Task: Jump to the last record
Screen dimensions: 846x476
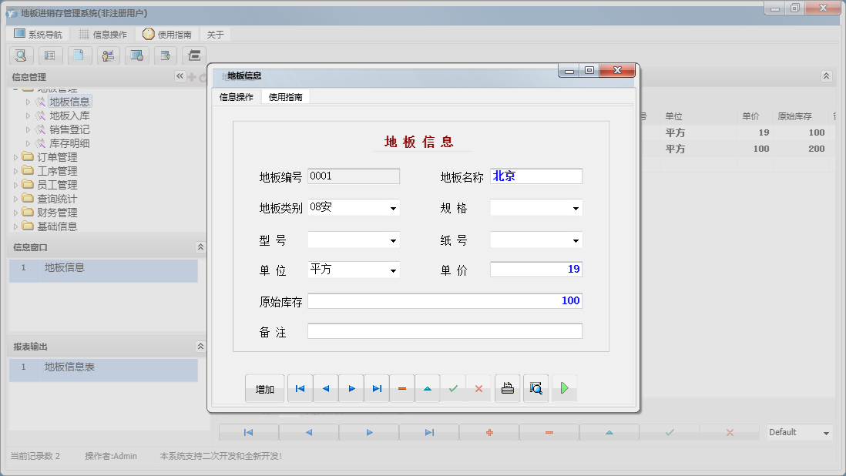Action: coord(376,388)
